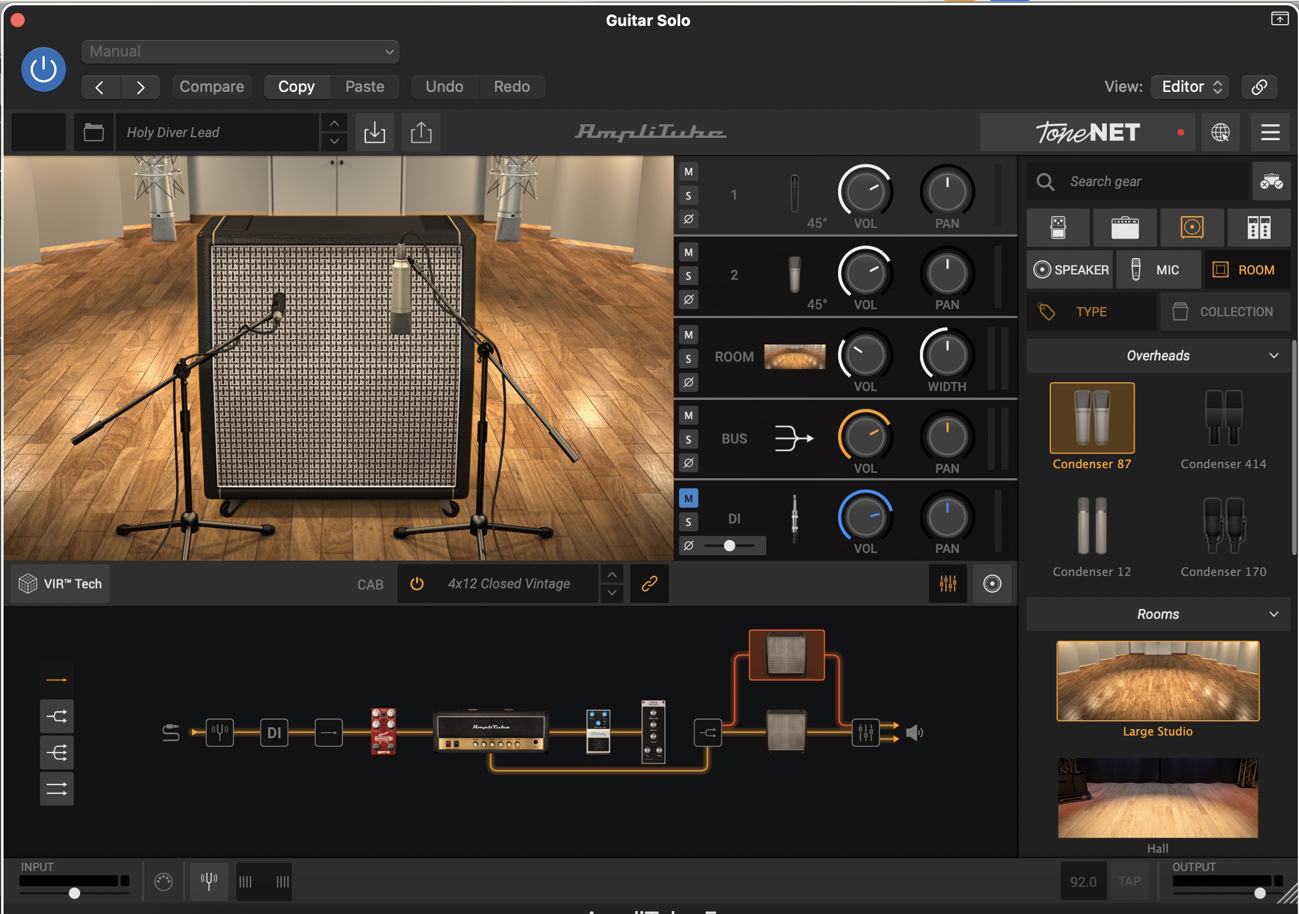Click the VIR Tech button

click(x=60, y=584)
